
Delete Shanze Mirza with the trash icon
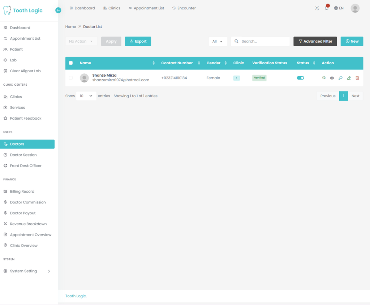pos(357,78)
